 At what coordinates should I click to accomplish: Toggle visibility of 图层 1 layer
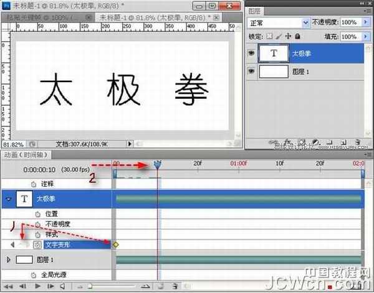click(x=250, y=72)
